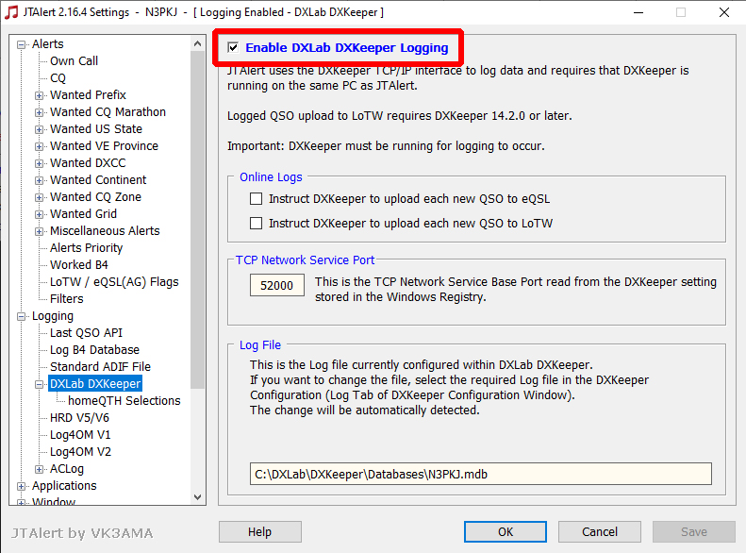This screenshot has width=746, height=553.
Task: Enable upload each new QSO to eQSL
Action: click(x=256, y=199)
